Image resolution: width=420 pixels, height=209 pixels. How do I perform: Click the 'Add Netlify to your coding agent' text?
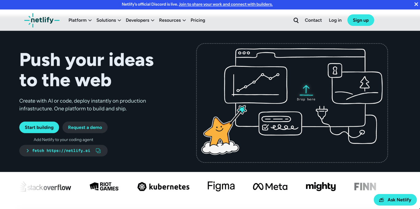point(63,140)
